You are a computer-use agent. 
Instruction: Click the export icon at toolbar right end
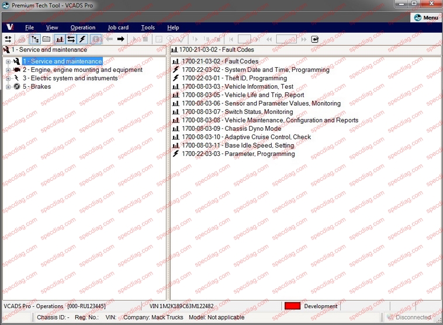(315, 39)
